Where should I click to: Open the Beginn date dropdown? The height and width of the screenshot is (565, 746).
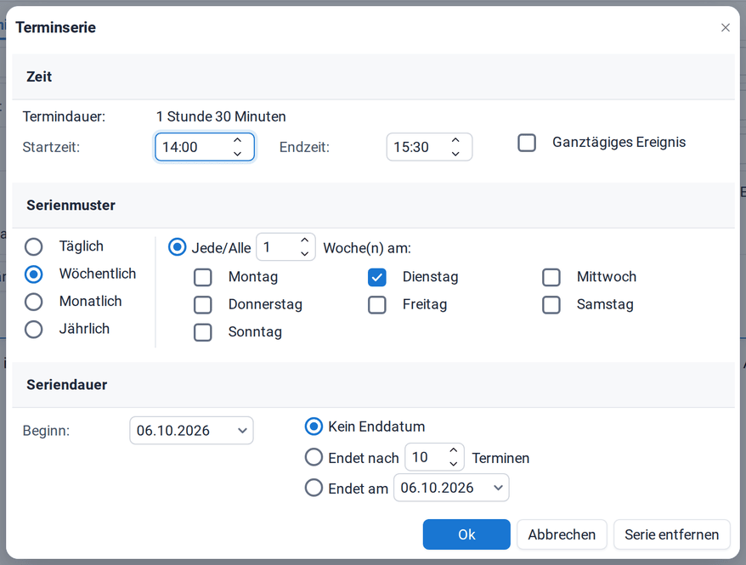pos(242,431)
